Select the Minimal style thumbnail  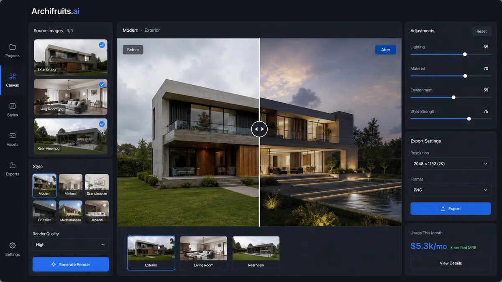(70, 185)
